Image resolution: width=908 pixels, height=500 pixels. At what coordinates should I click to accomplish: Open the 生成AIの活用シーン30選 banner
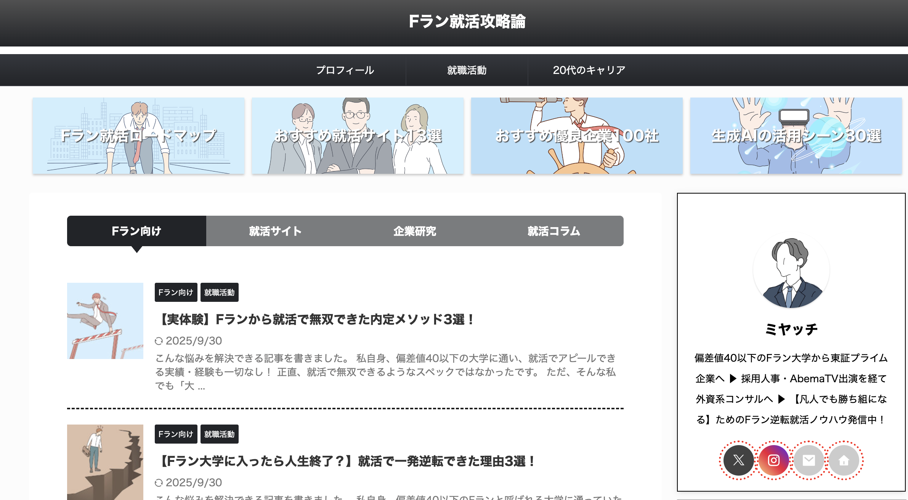click(x=796, y=136)
